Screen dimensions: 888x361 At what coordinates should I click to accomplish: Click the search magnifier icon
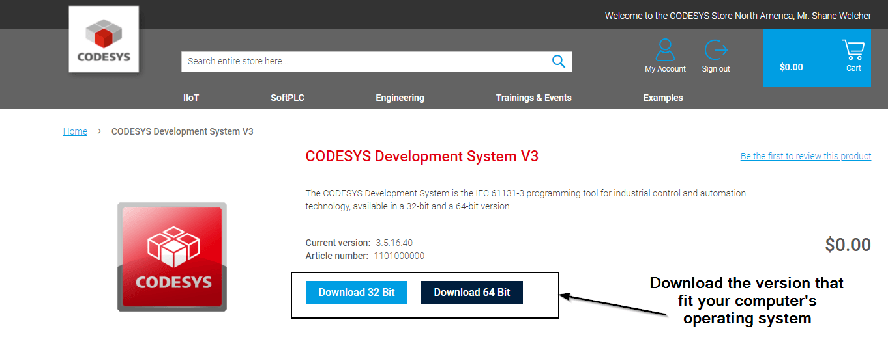(558, 61)
